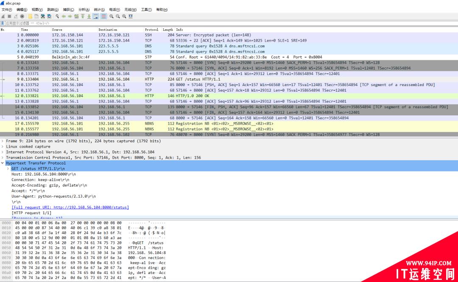Expand the GET /status HTTP/1.1 node
This screenshot has height=282, width=458.
(x=8, y=169)
